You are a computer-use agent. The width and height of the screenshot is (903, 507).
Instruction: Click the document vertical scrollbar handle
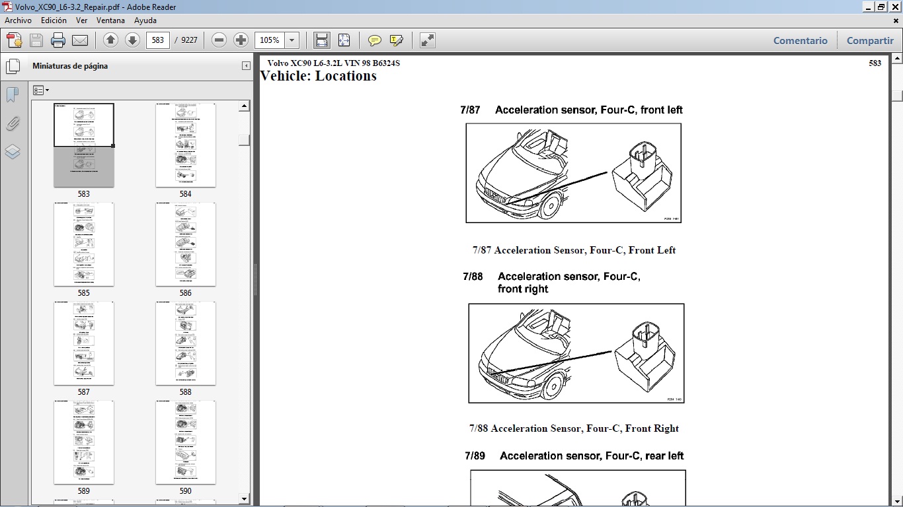pyautogui.click(x=897, y=96)
